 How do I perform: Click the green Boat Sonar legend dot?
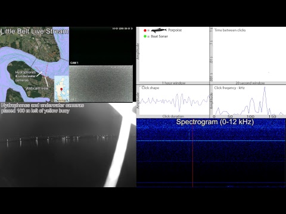(x=145, y=36)
